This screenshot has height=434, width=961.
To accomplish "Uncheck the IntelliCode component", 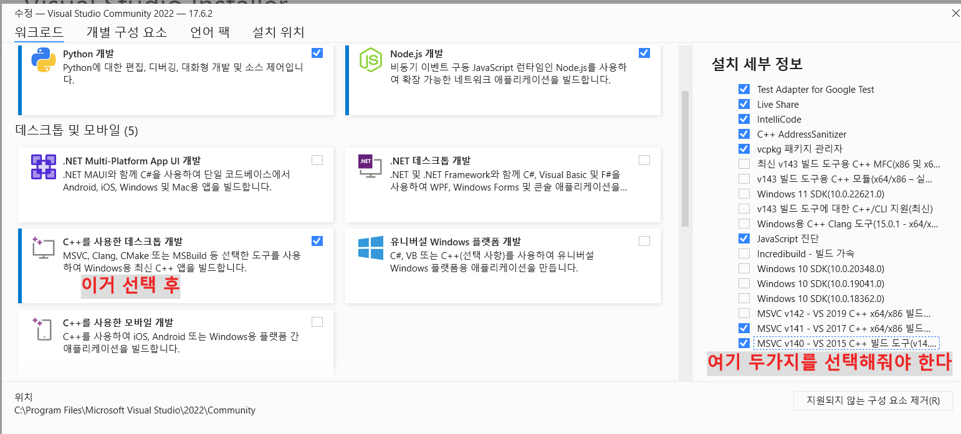I will (743, 119).
